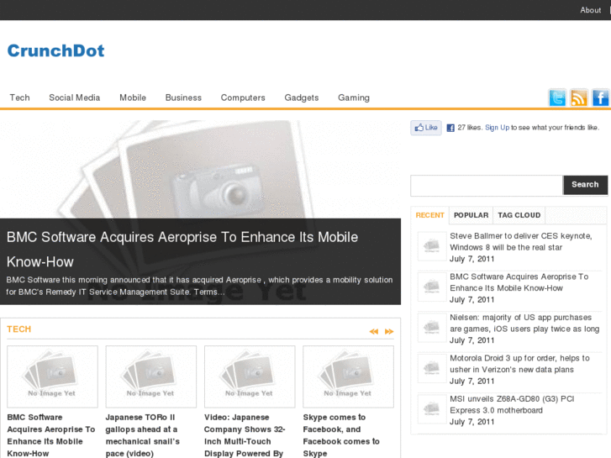Open the Twitter social icon
The height and width of the screenshot is (458, 611).
tap(557, 97)
